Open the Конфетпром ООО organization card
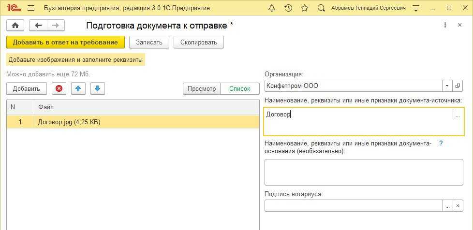This screenshot has height=230, width=473. click(458, 86)
